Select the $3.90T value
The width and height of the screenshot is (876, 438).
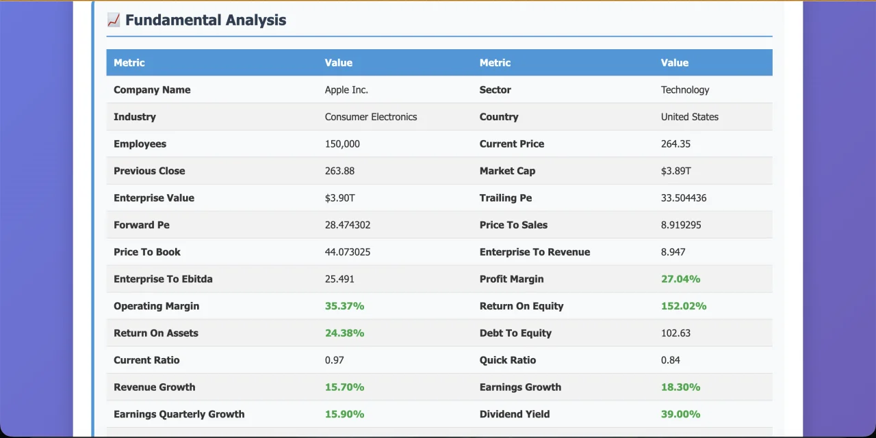coord(340,197)
